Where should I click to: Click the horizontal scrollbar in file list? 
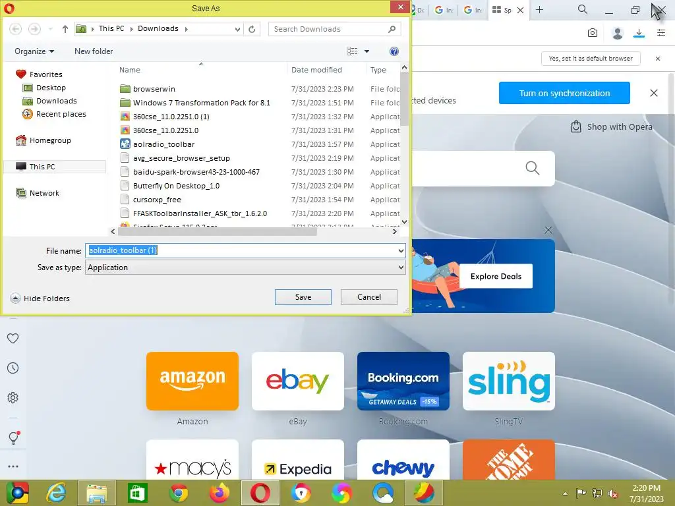(218, 231)
